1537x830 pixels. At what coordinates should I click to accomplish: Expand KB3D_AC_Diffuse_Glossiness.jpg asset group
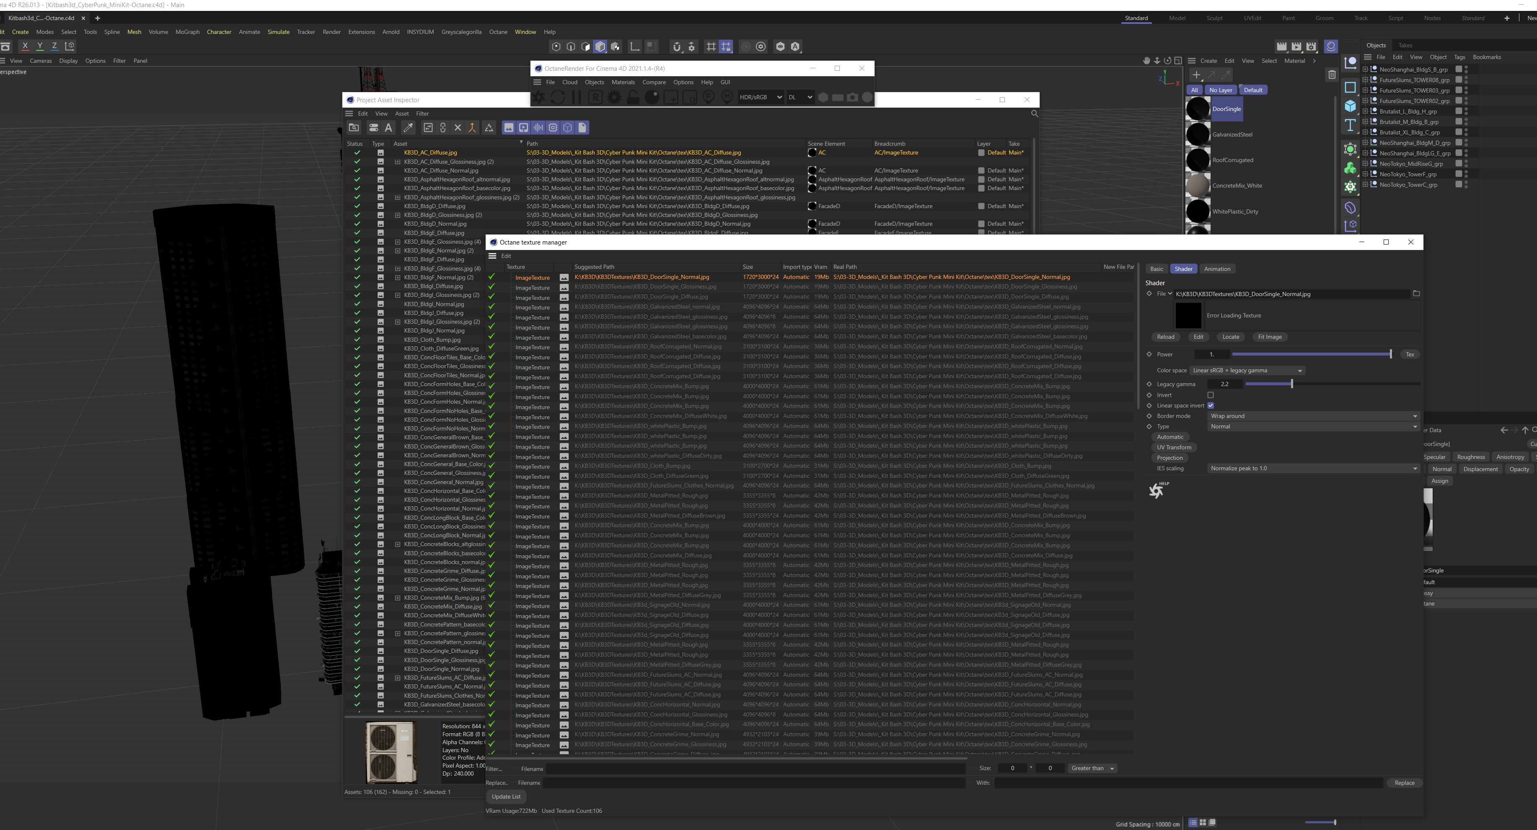[x=397, y=162]
